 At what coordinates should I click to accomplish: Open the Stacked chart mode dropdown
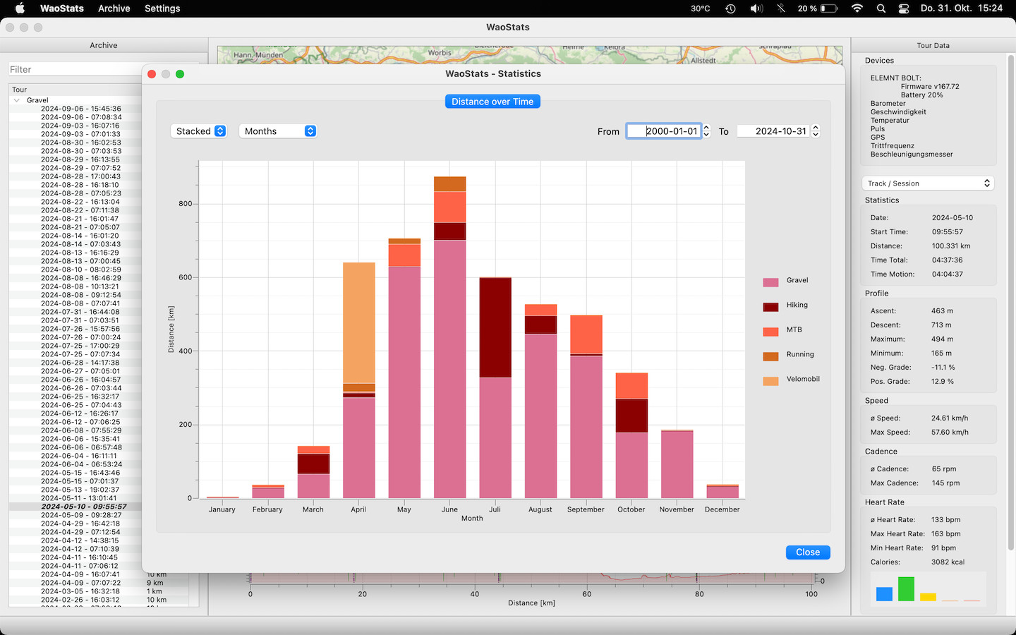coord(199,131)
